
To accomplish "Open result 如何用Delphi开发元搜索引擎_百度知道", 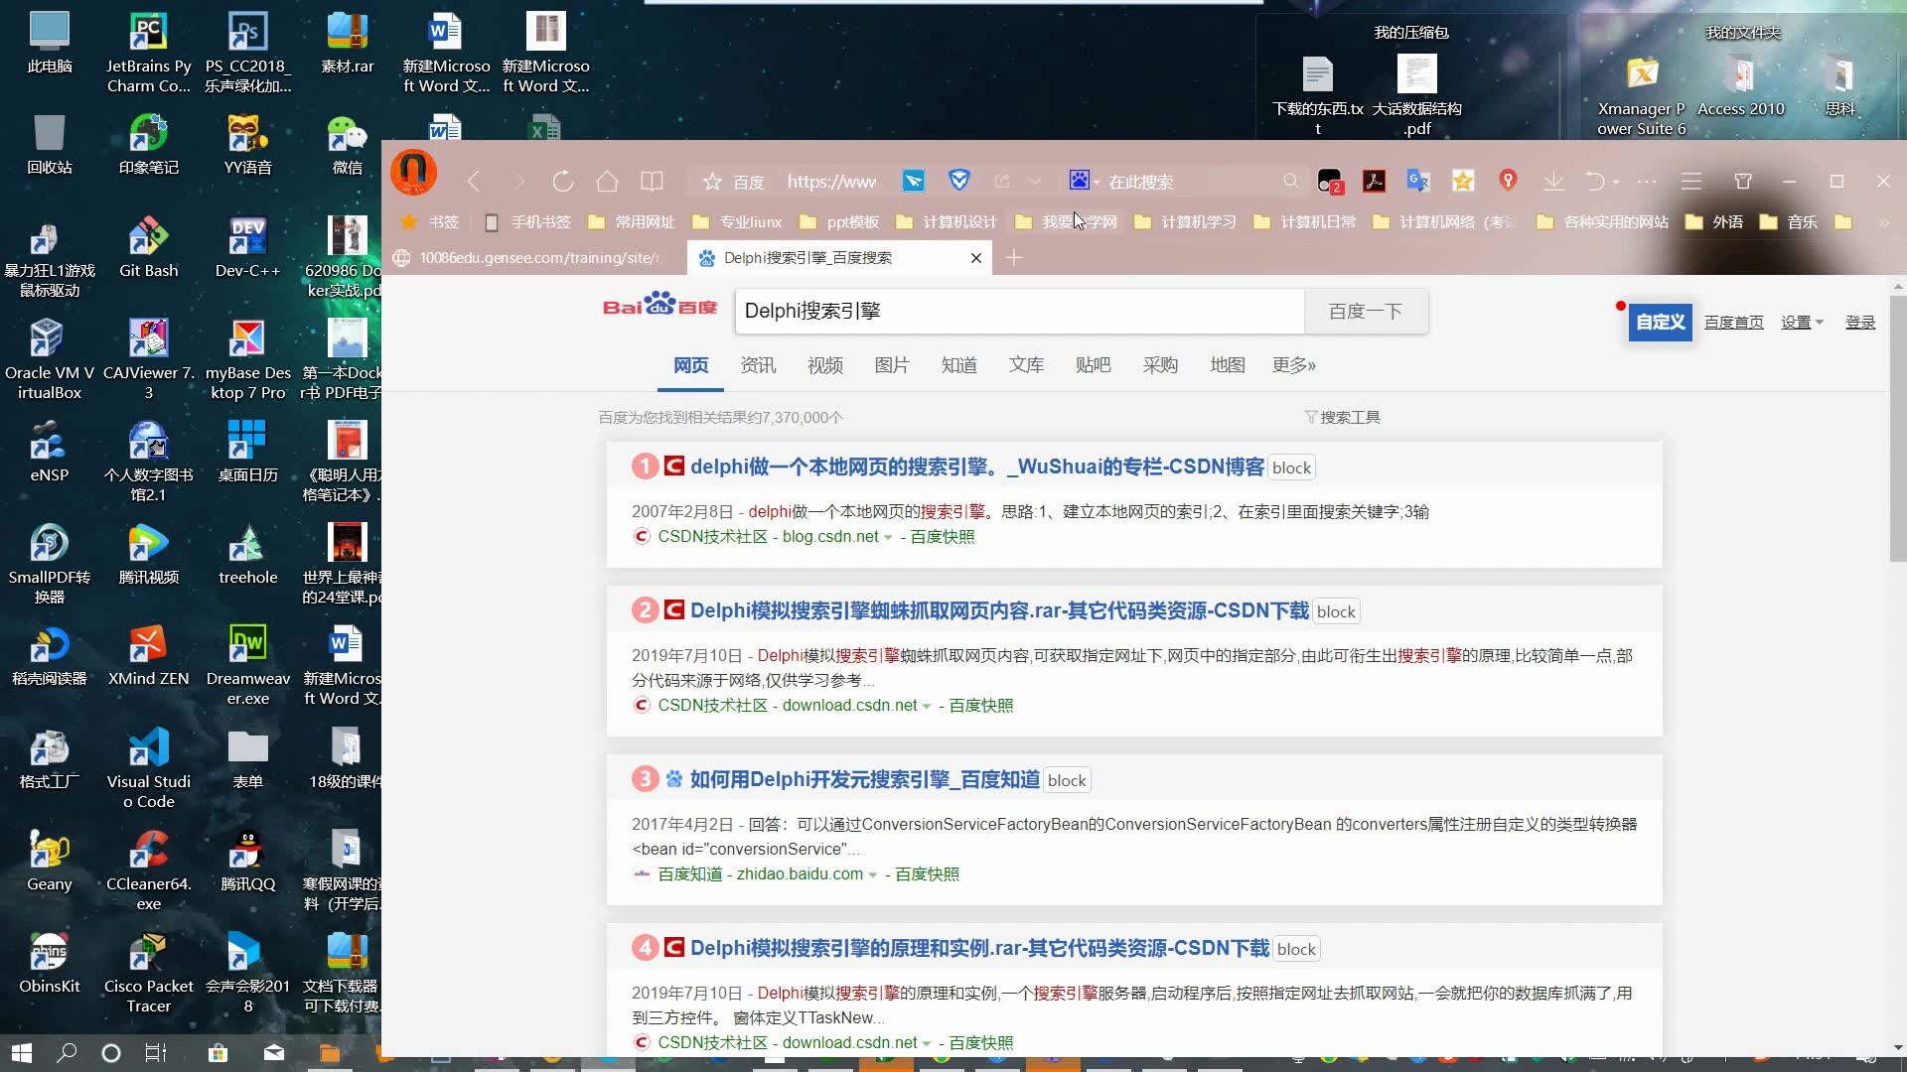I will click(865, 780).
